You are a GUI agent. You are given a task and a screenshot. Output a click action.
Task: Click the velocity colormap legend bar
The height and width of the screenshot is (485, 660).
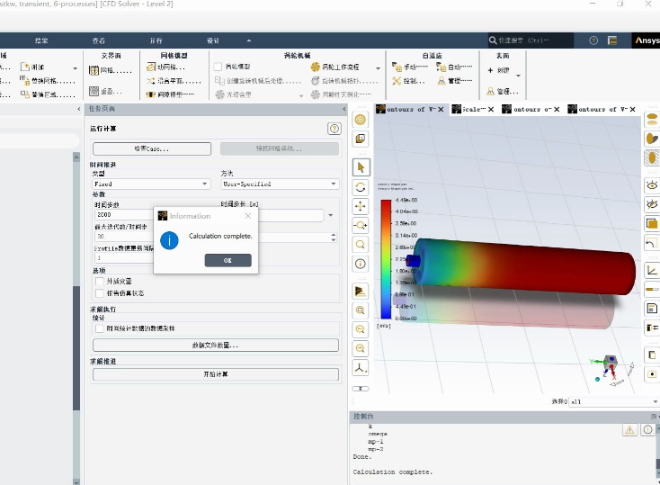pyautogui.click(x=386, y=259)
